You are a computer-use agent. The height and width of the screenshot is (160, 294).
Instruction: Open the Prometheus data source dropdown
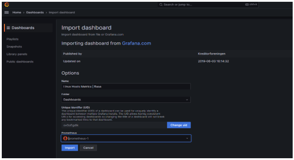(x=126, y=138)
